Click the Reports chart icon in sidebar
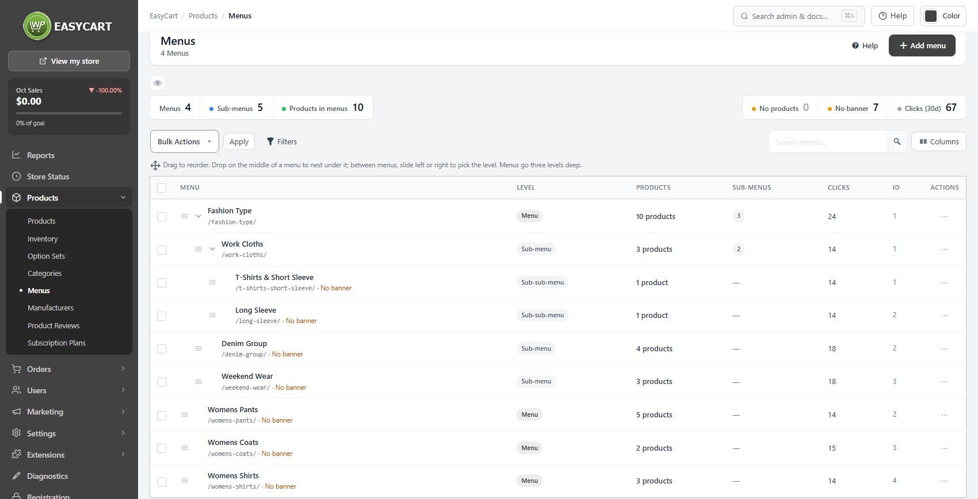Viewport: 978px width, 499px height. (x=16, y=155)
